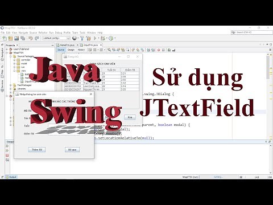Open the Debug menu
This screenshot has height=205, width=273.
point(59,32)
